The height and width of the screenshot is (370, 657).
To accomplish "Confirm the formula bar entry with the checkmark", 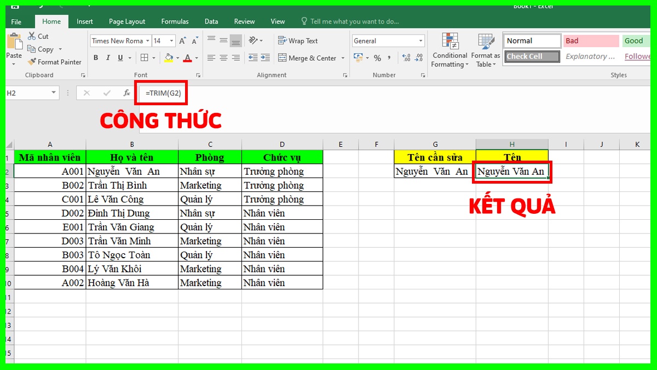I will [x=107, y=93].
